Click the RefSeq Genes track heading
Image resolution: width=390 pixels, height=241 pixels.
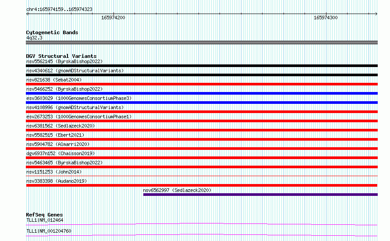[x=44, y=215]
